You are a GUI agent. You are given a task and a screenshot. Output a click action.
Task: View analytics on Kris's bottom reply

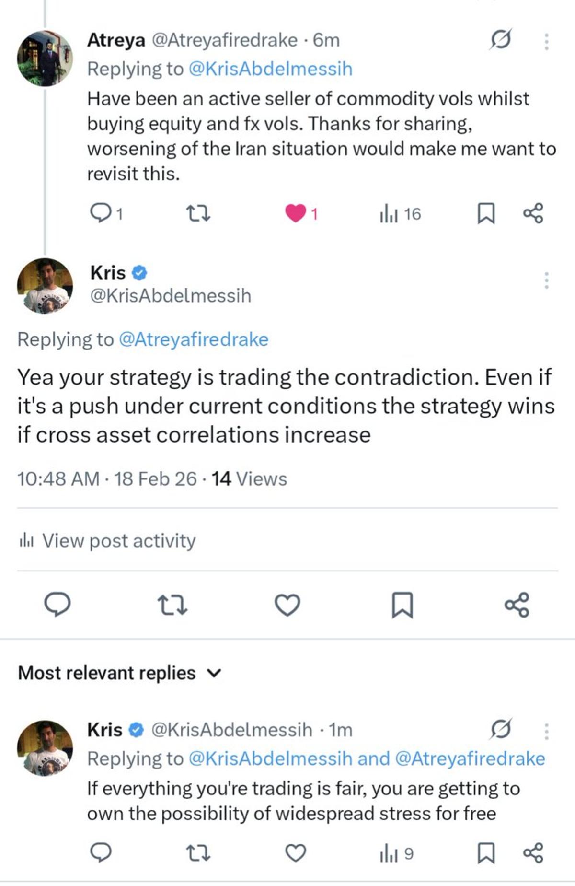point(396,854)
